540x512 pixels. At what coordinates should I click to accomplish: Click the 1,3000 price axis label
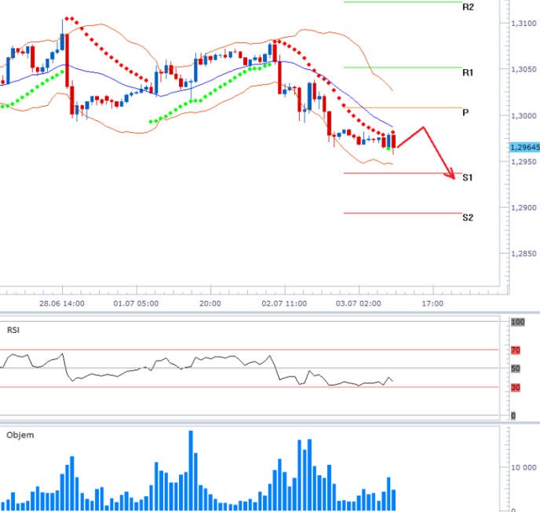tap(524, 115)
